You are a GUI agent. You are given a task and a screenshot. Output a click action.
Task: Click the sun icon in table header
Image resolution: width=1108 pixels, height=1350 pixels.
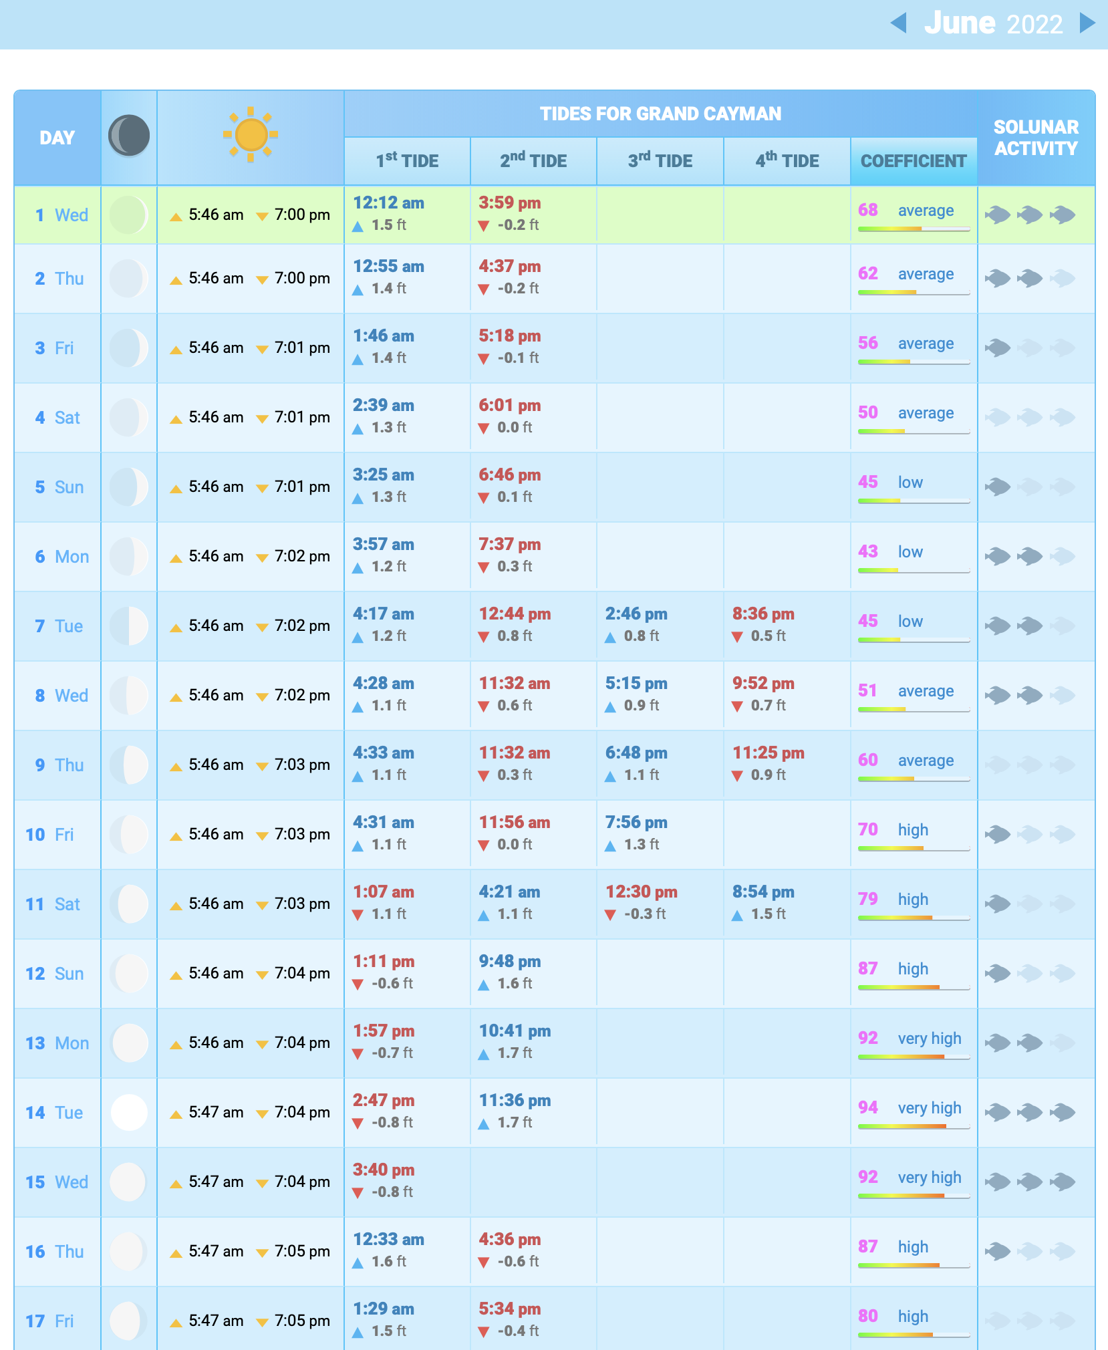click(251, 135)
